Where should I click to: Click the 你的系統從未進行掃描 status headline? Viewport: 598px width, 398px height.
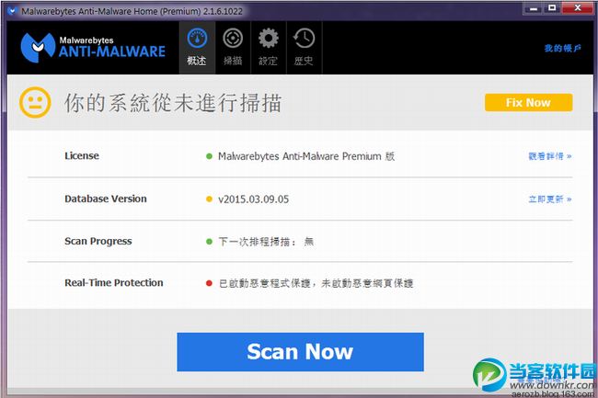click(x=173, y=103)
